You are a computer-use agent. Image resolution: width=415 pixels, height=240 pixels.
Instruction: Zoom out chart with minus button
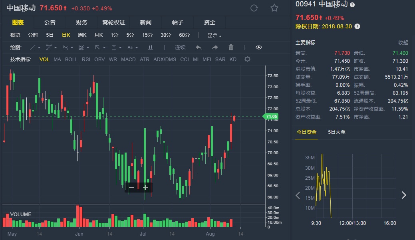click(131, 188)
